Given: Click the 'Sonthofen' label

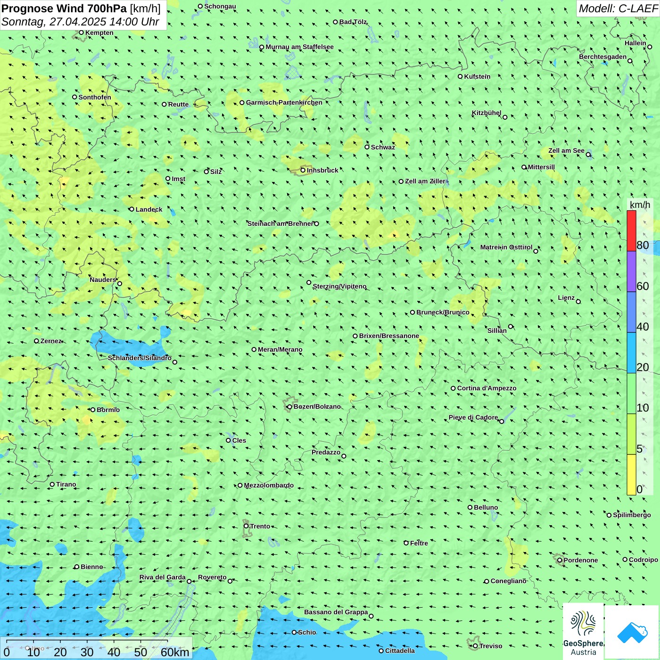Looking at the screenshot, I should click(x=95, y=97).
